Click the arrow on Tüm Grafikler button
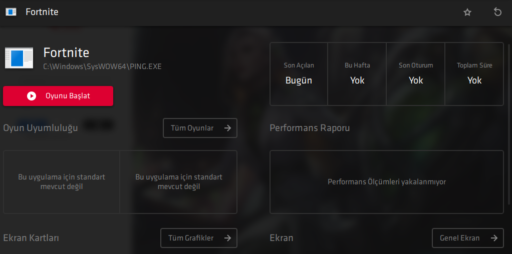512x254 pixels. click(x=227, y=238)
